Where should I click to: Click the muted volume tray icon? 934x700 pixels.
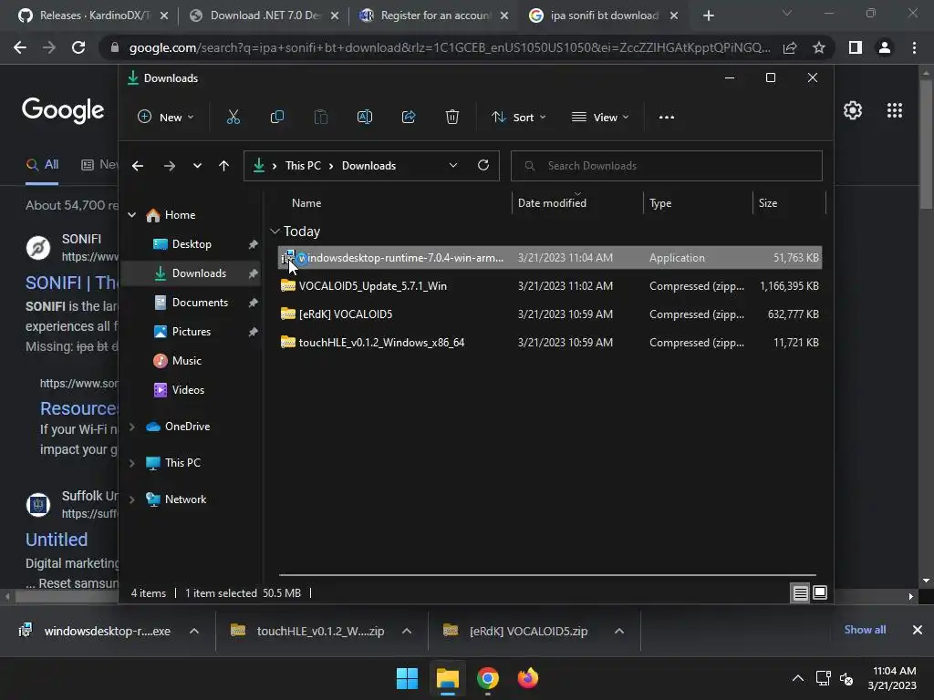(x=846, y=678)
